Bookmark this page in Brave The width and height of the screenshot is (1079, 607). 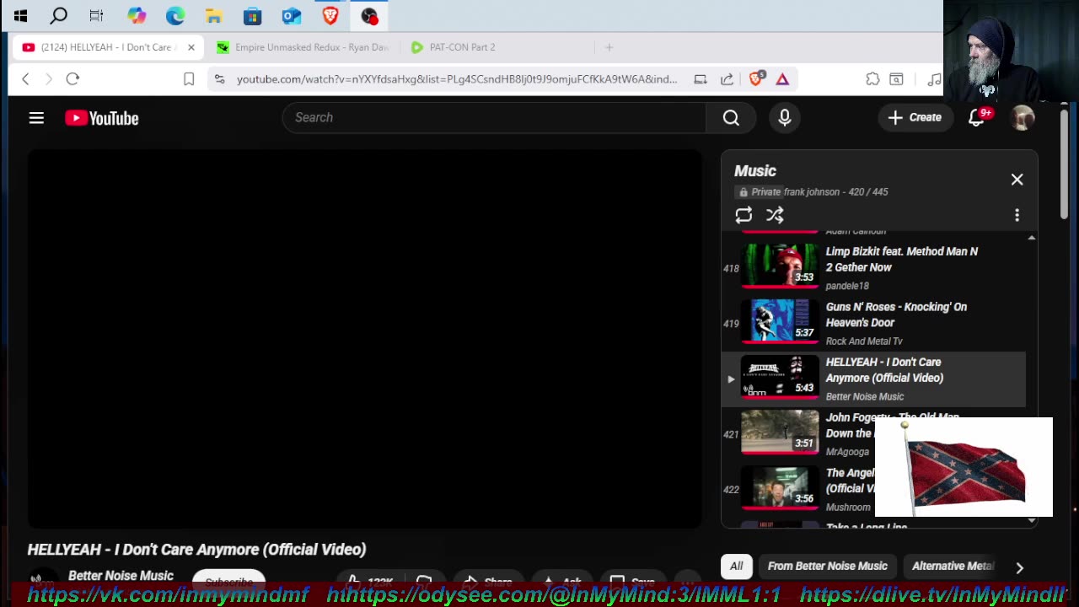click(189, 79)
